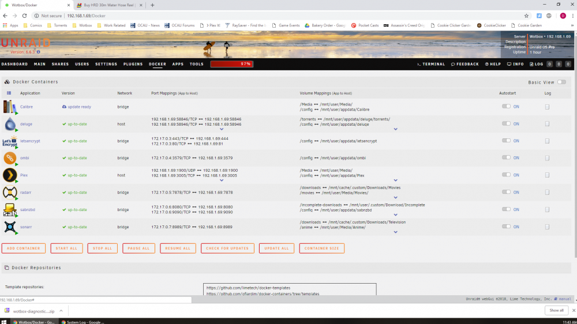Toggle autostart for letsencrypt
Image resolution: width=577 pixels, height=324 pixels.
click(x=507, y=141)
